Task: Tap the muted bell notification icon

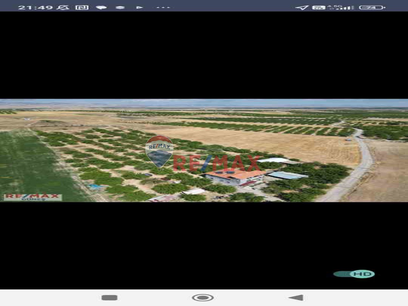Action: click(63, 7)
